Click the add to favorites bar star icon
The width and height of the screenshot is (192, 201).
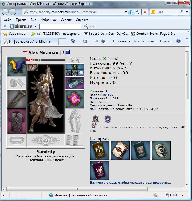[x=33, y=34]
